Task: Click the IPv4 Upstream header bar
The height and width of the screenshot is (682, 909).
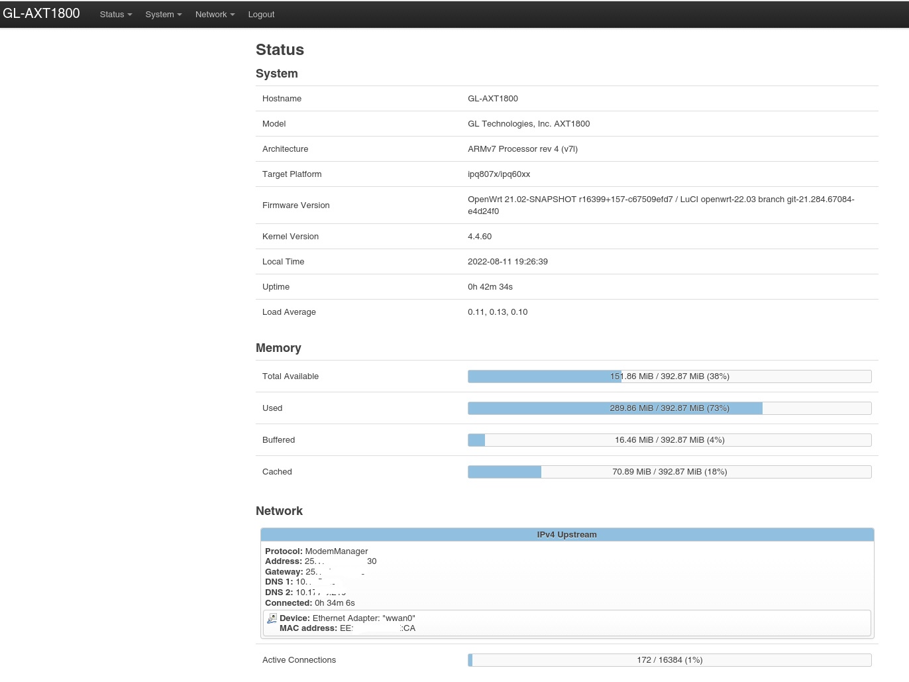Action: coord(566,535)
